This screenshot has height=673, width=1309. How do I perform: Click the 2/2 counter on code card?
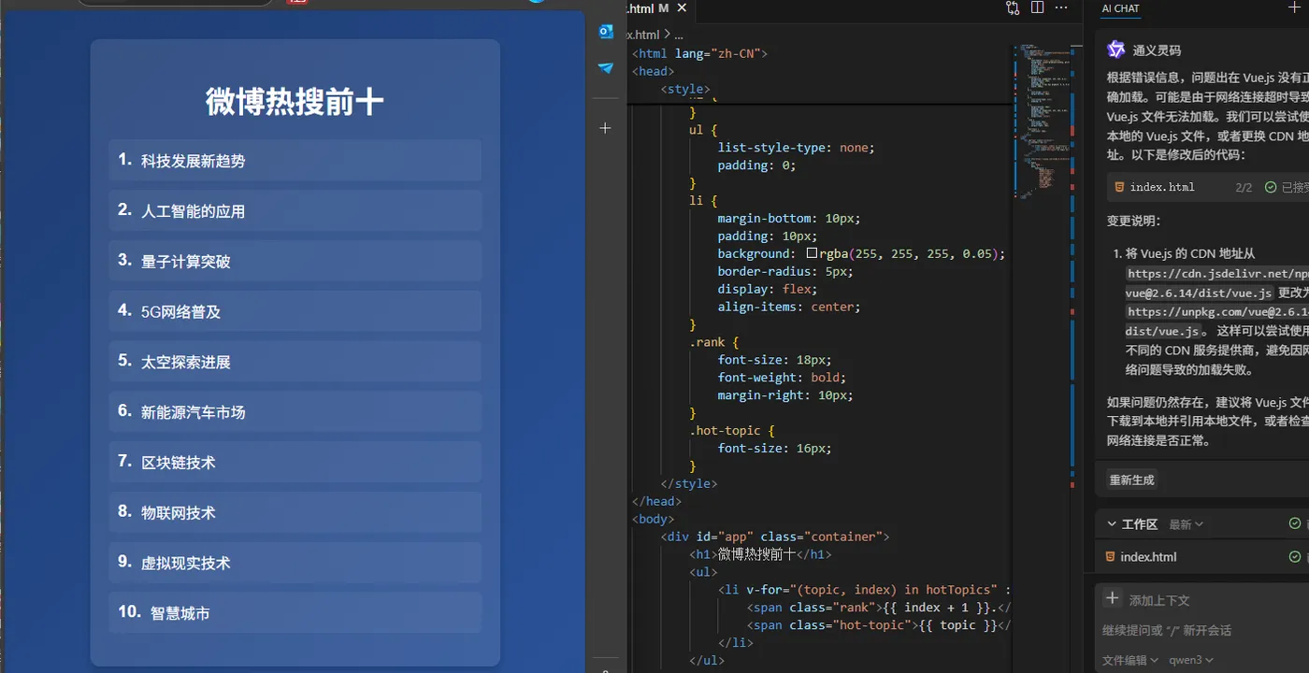pos(1244,187)
